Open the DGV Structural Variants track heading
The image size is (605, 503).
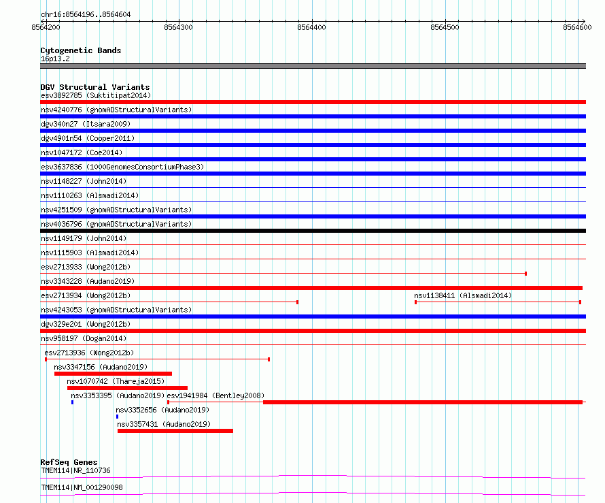click(x=95, y=87)
